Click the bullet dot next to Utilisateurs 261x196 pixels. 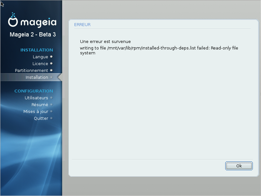(x=51, y=98)
